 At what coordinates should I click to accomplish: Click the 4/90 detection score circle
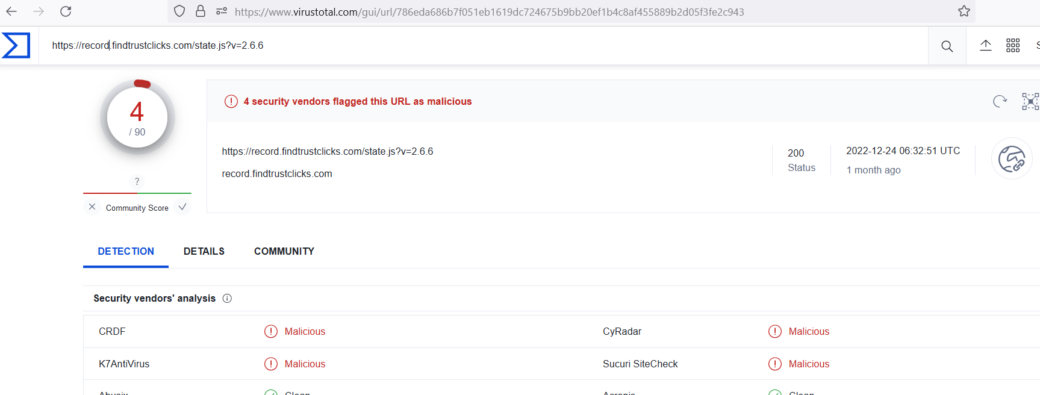pos(137,117)
